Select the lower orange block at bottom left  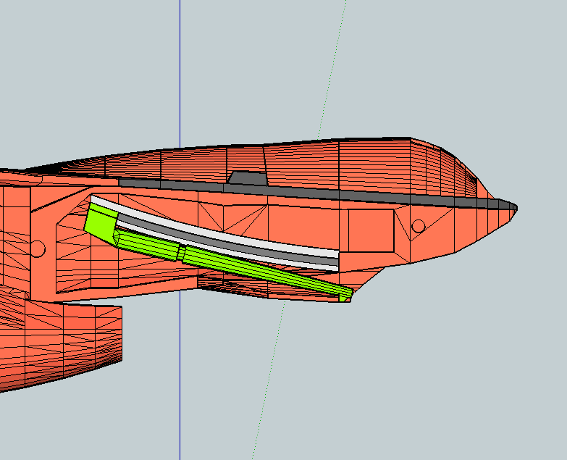(59, 346)
